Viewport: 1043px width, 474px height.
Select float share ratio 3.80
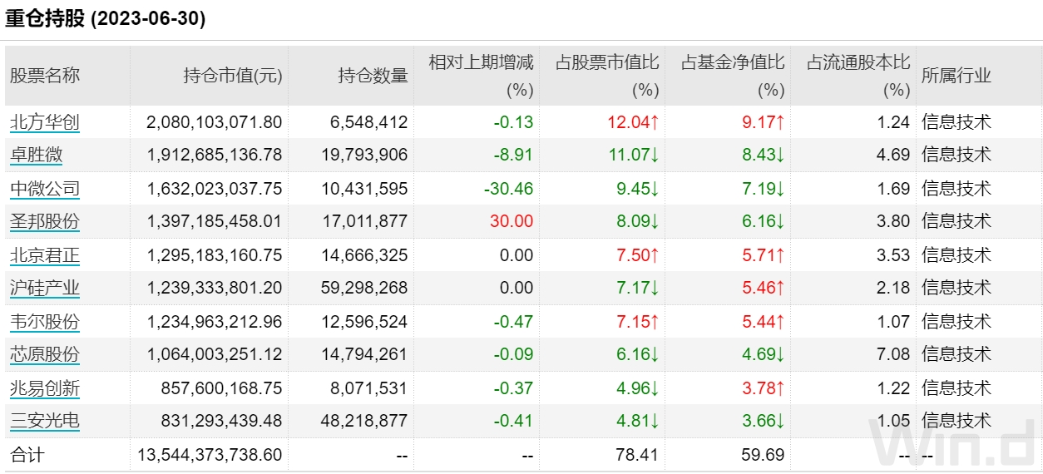[x=893, y=221]
